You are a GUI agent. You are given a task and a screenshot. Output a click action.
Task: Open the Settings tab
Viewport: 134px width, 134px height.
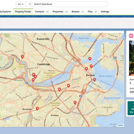[105, 12]
